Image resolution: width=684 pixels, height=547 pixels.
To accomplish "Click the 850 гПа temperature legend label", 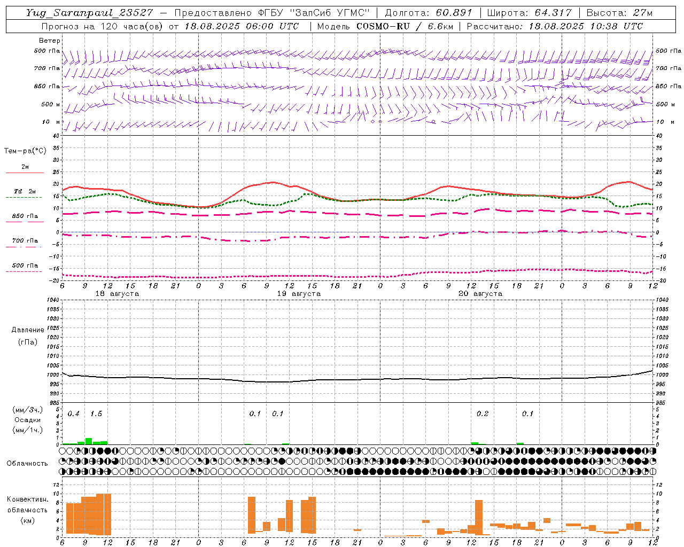I will click(x=25, y=216).
